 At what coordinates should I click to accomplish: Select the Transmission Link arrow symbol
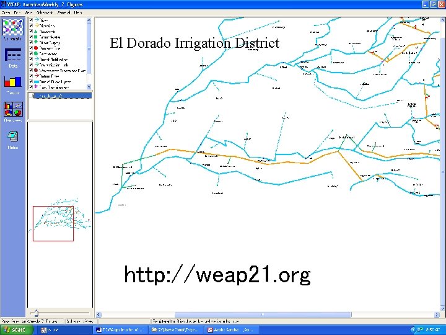coord(37,65)
